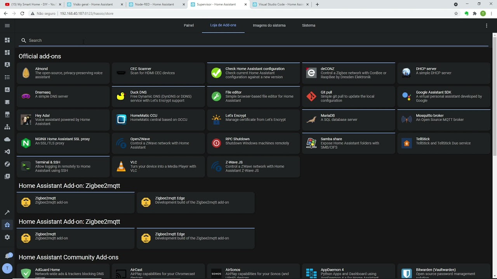Screen dimensions: 497x279
Task: Bookmark this page star icon
Action: pos(456,14)
